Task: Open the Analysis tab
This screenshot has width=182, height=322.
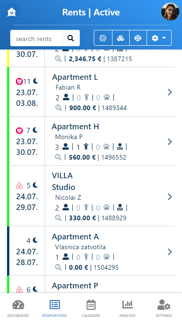Action: click(x=127, y=308)
